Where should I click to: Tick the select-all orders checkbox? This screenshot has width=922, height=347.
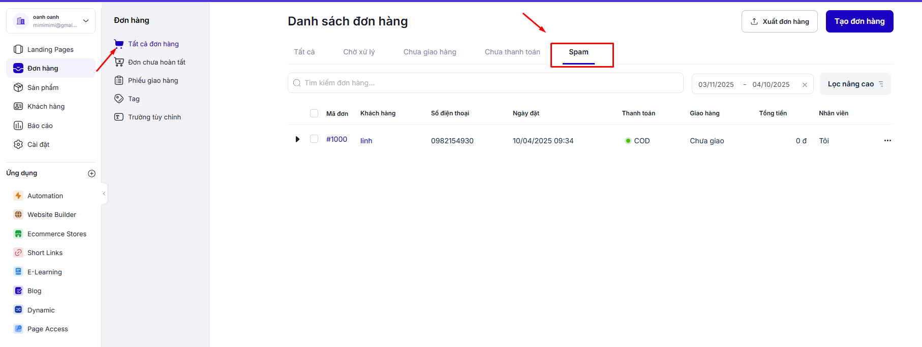(x=314, y=113)
